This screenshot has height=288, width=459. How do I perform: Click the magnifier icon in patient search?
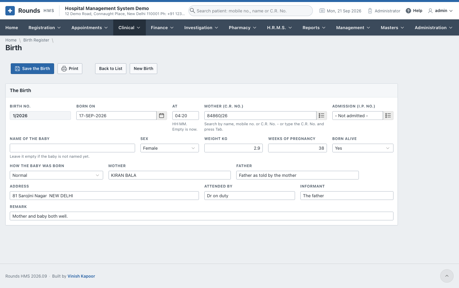[192, 11]
